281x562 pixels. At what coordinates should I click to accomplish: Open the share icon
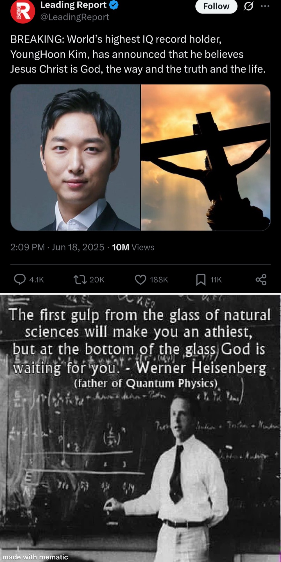261,280
